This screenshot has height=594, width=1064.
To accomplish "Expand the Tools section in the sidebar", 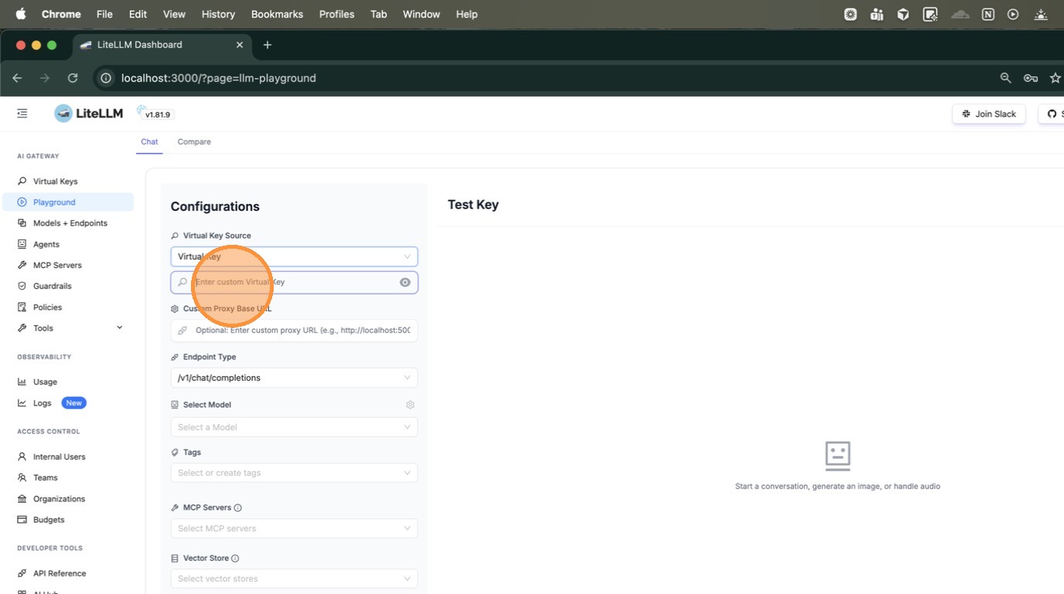I will pyautogui.click(x=70, y=328).
